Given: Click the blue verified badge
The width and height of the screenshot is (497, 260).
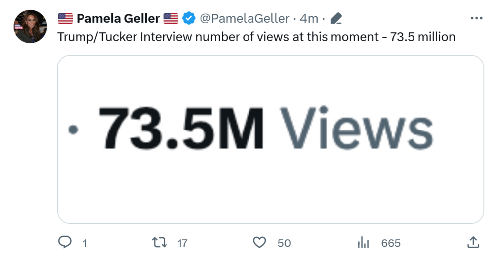Looking at the screenshot, I should (x=188, y=19).
